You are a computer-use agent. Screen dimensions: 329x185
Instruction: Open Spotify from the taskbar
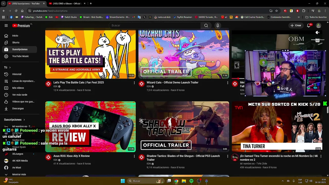click(x=191, y=181)
